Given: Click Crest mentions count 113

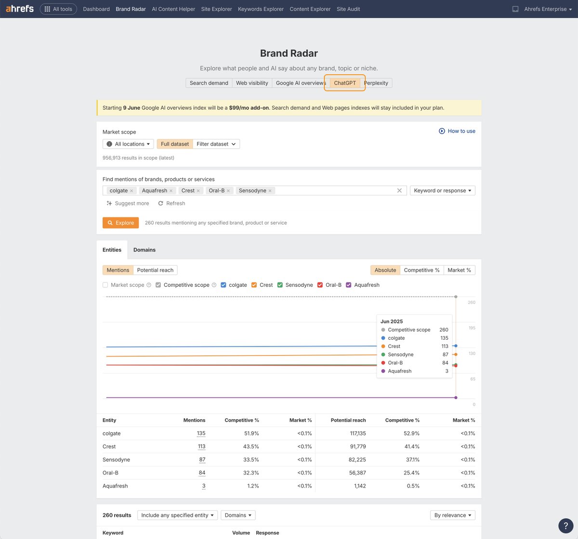Looking at the screenshot, I should [202, 447].
